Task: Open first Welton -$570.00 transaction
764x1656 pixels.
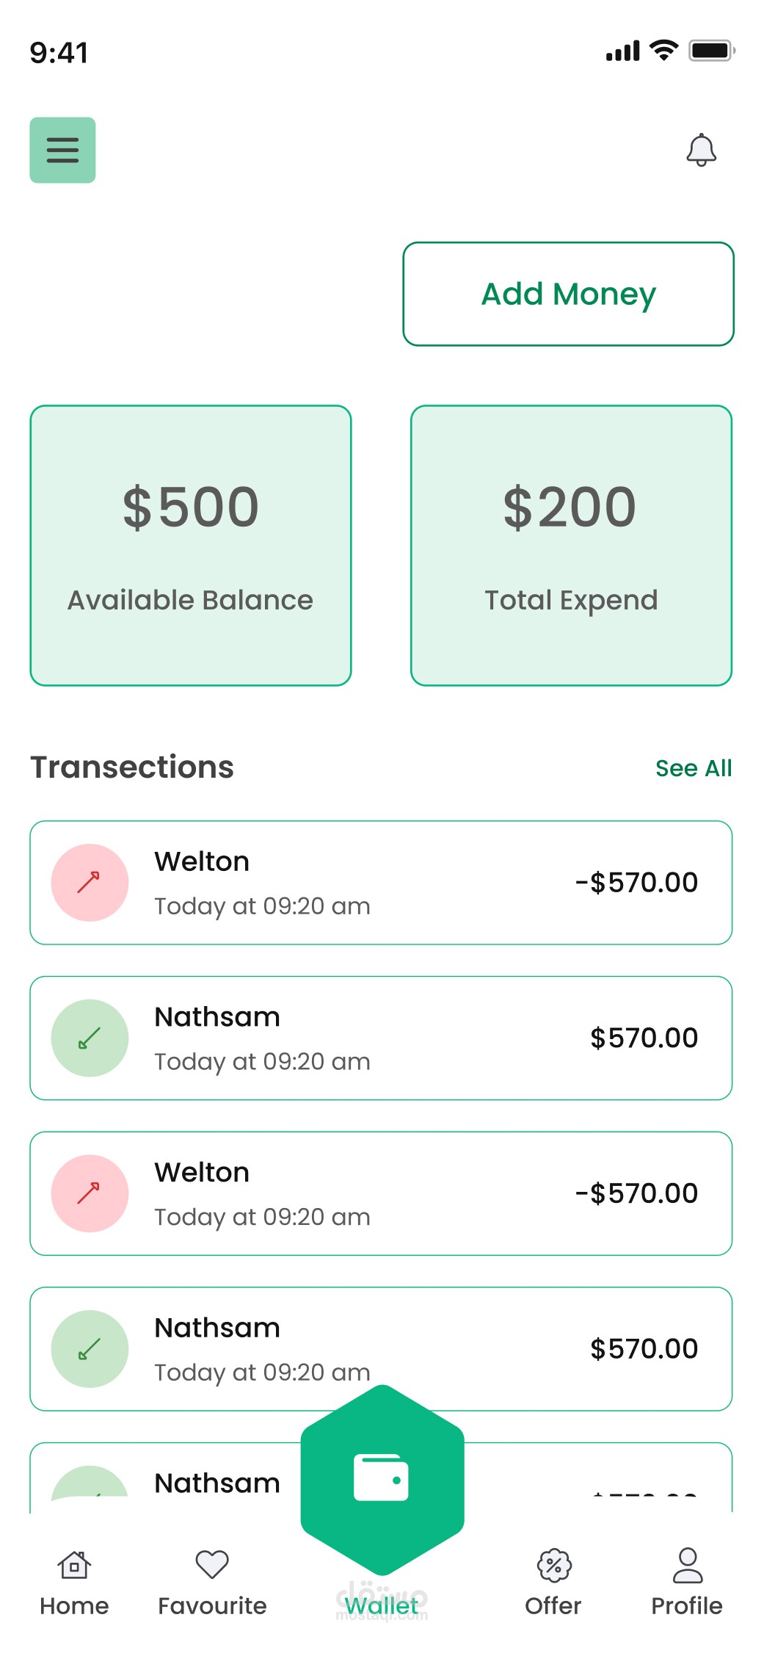Action: point(381,883)
